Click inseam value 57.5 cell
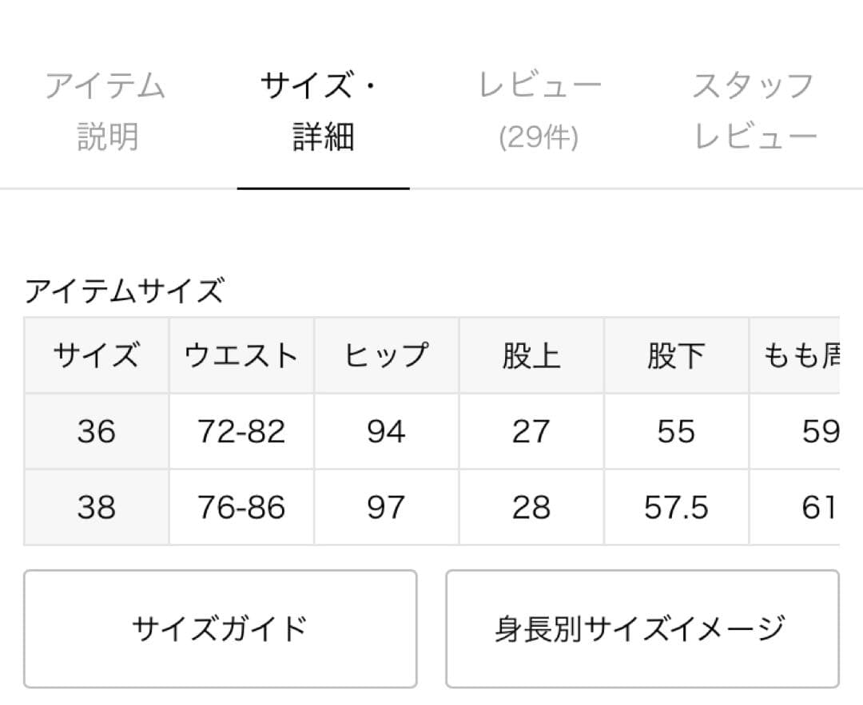 point(676,508)
